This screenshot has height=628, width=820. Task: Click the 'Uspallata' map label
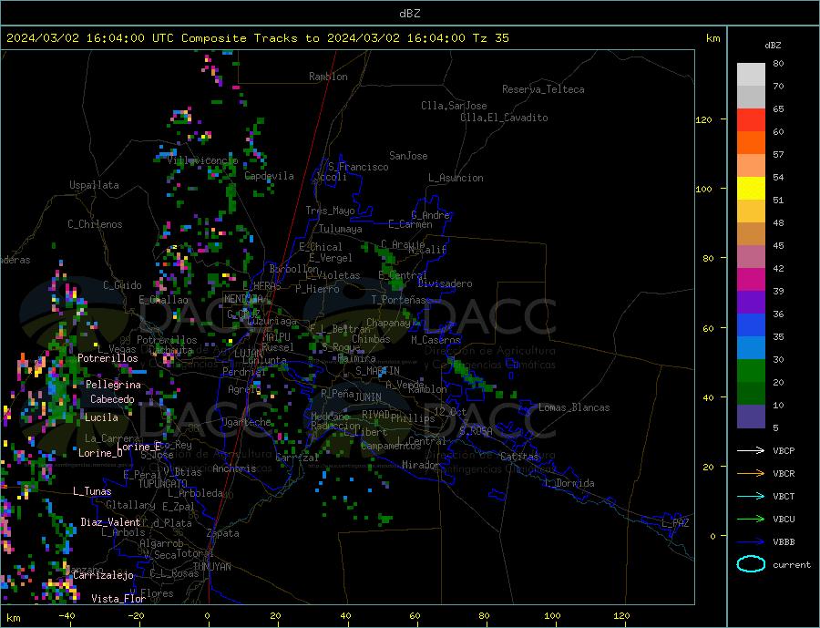94,185
